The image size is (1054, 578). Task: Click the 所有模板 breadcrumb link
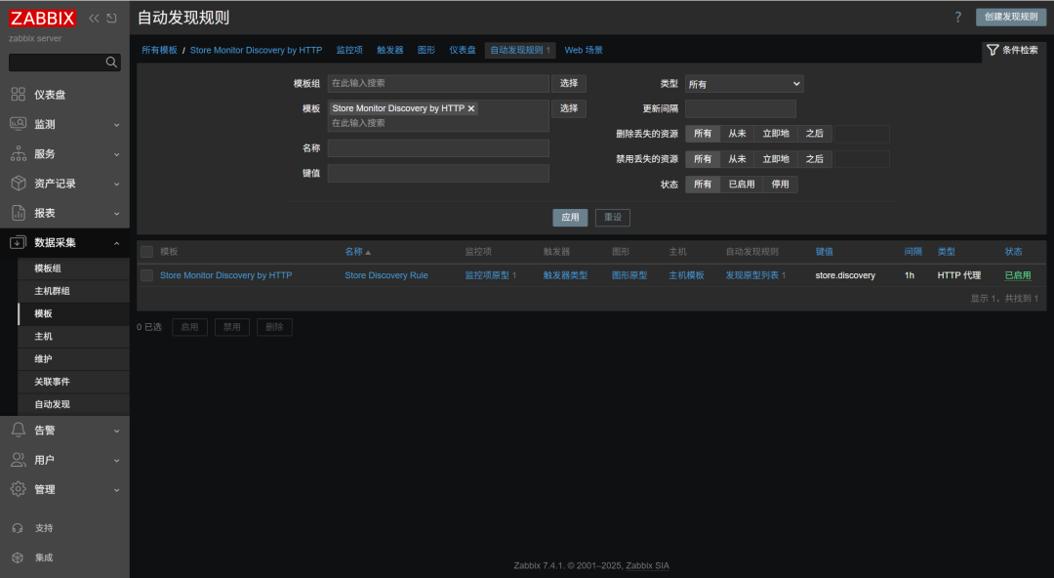[159, 50]
